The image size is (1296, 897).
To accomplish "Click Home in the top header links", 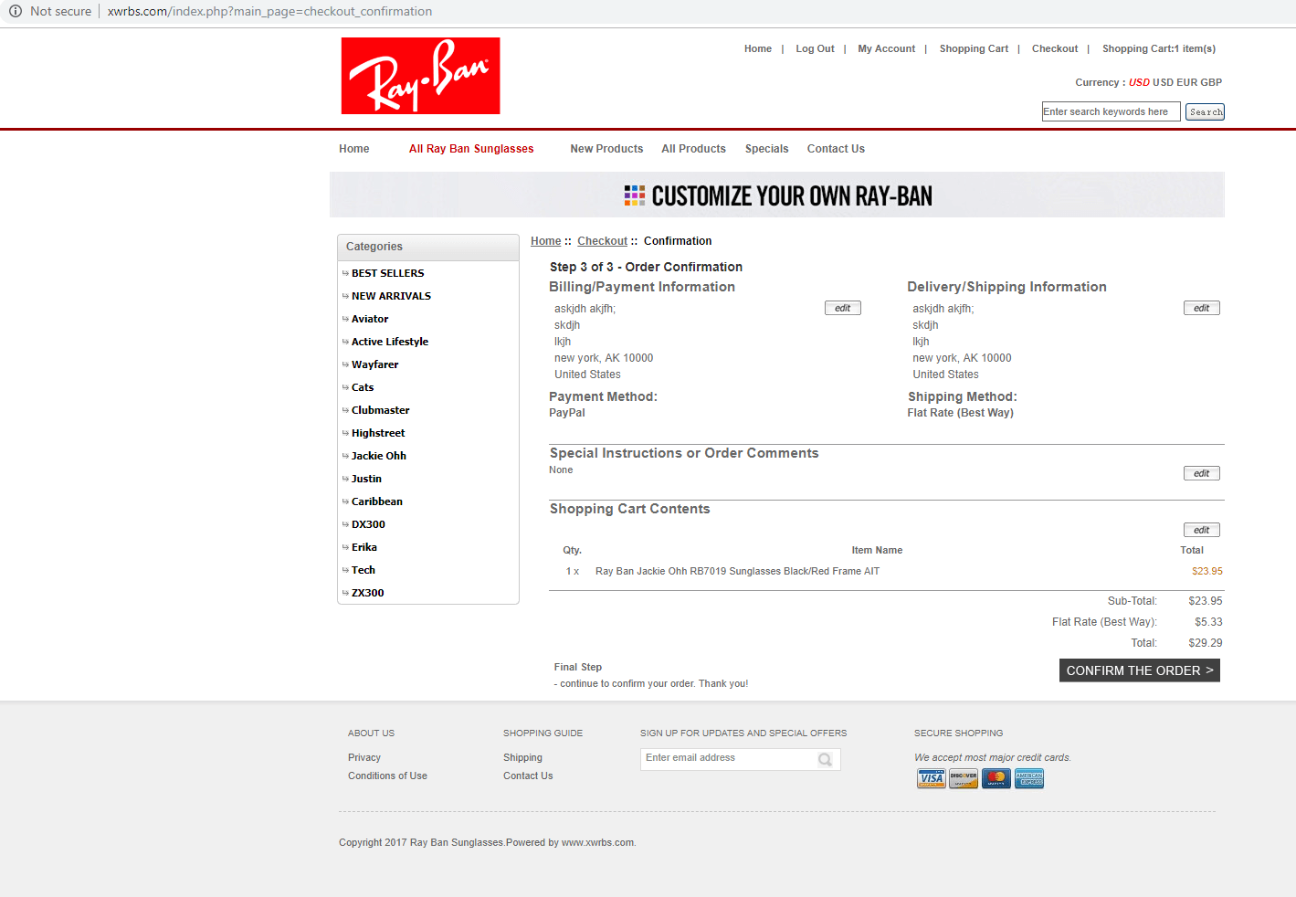I will pos(758,49).
